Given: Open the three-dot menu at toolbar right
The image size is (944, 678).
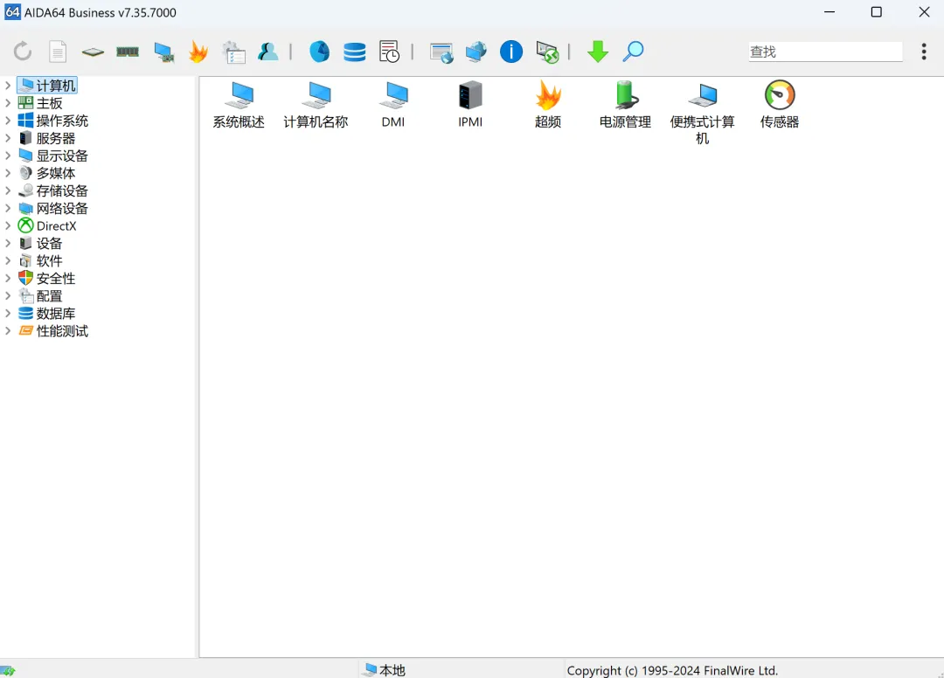Looking at the screenshot, I should (924, 52).
